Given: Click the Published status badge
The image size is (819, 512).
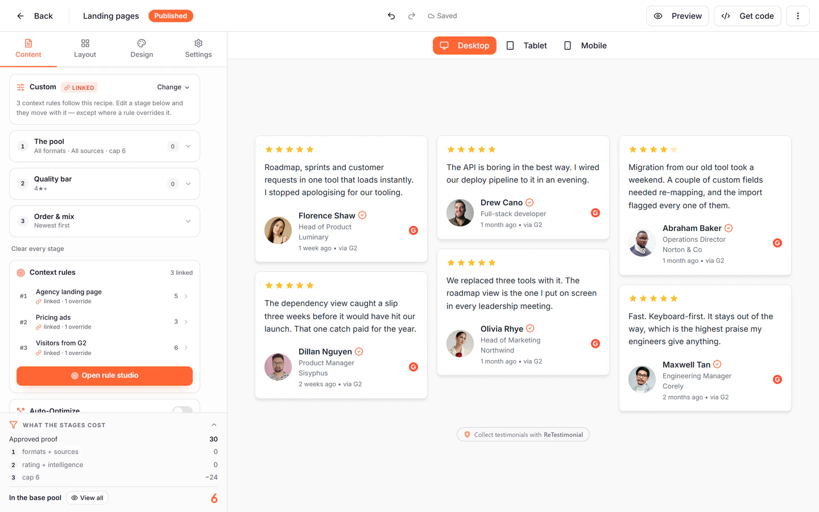Looking at the screenshot, I should [x=171, y=16].
